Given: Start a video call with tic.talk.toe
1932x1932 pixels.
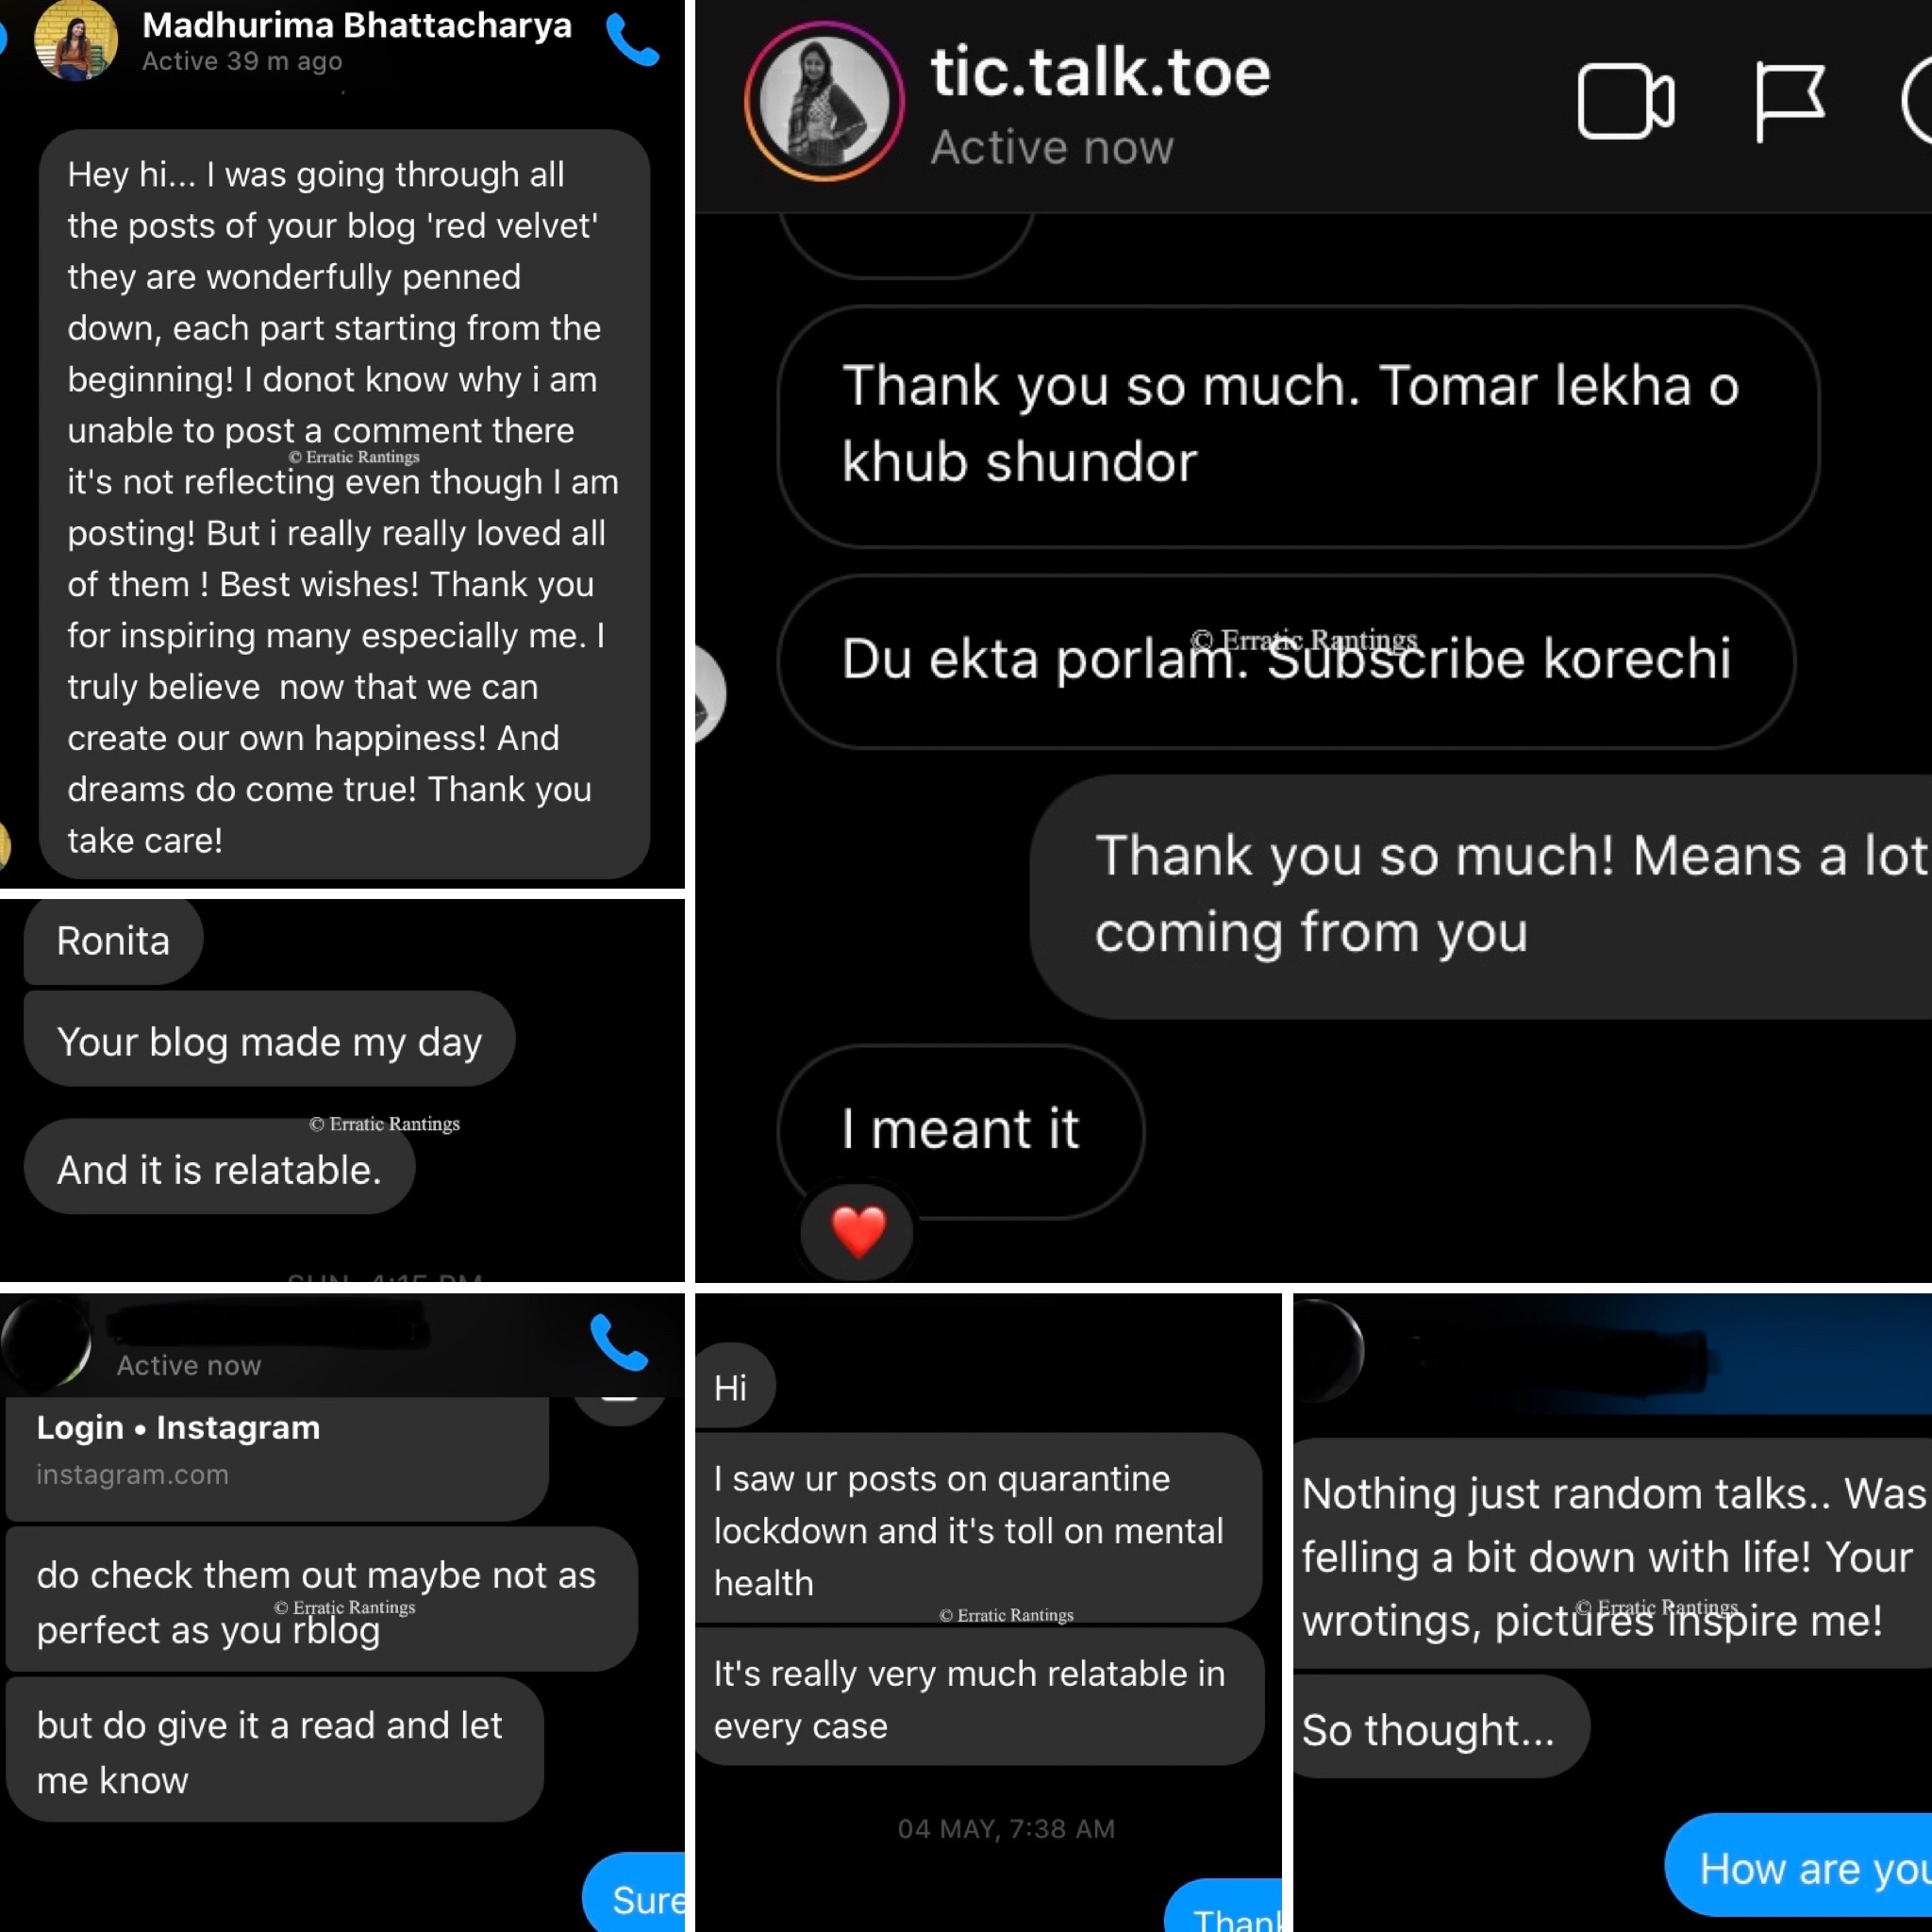Looking at the screenshot, I should [1625, 101].
